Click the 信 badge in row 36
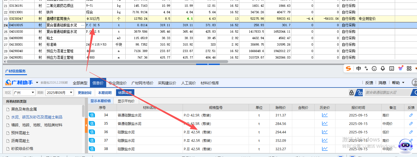This screenshot has width=417, height=157. (x=92, y=132)
